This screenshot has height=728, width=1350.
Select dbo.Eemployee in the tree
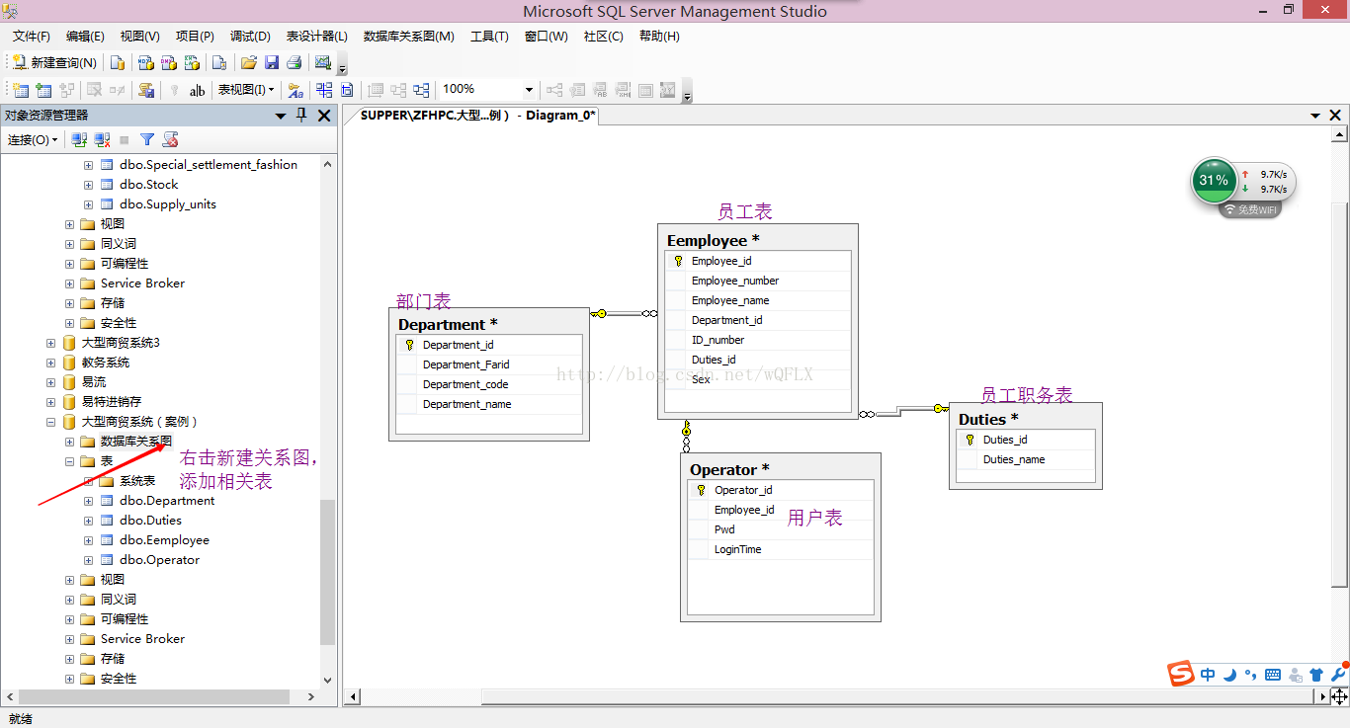tap(164, 540)
